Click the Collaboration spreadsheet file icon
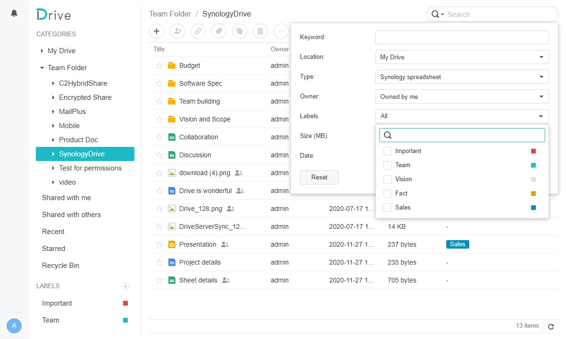 172,137
